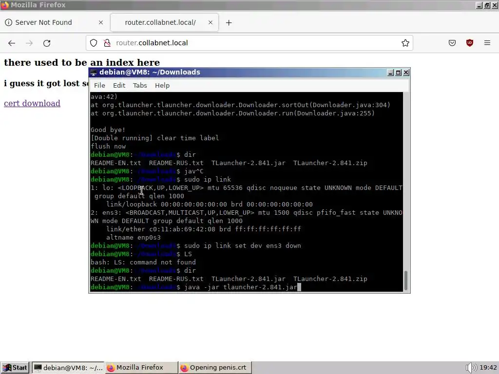The width and height of the screenshot is (499, 374).
Task: Click the volume speaker tray icon
Action: (471, 368)
